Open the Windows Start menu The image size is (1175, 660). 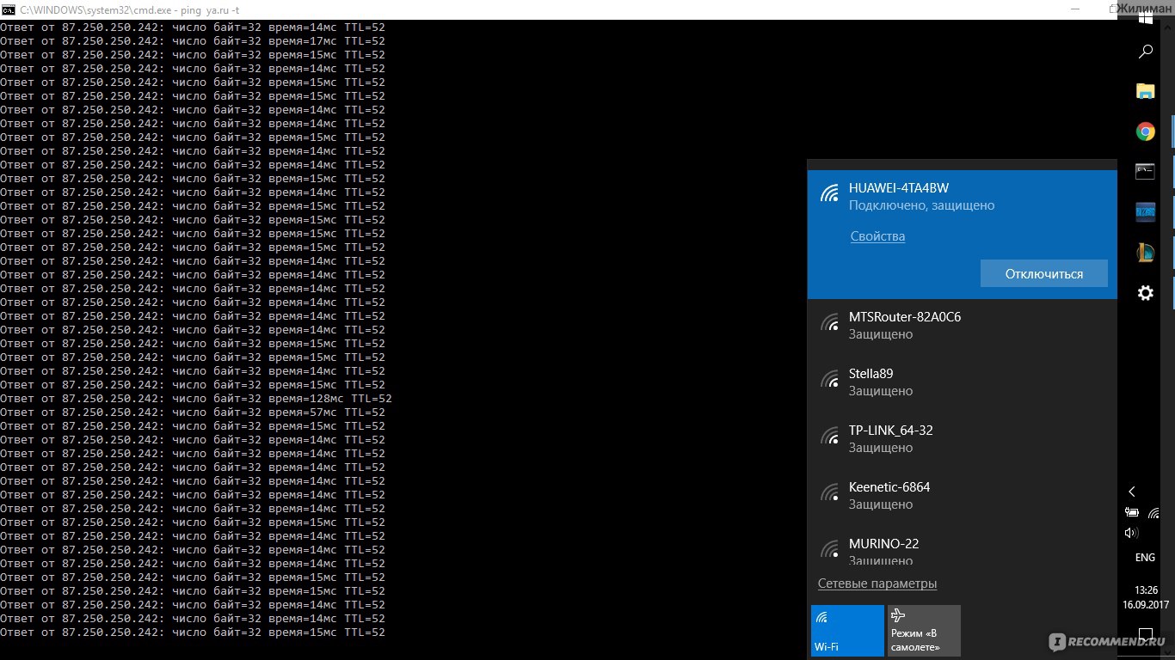click(1146, 17)
